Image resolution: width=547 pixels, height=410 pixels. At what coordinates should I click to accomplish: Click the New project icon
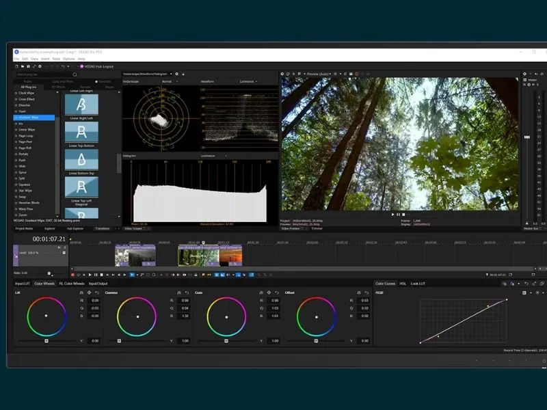click(x=16, y=66)
